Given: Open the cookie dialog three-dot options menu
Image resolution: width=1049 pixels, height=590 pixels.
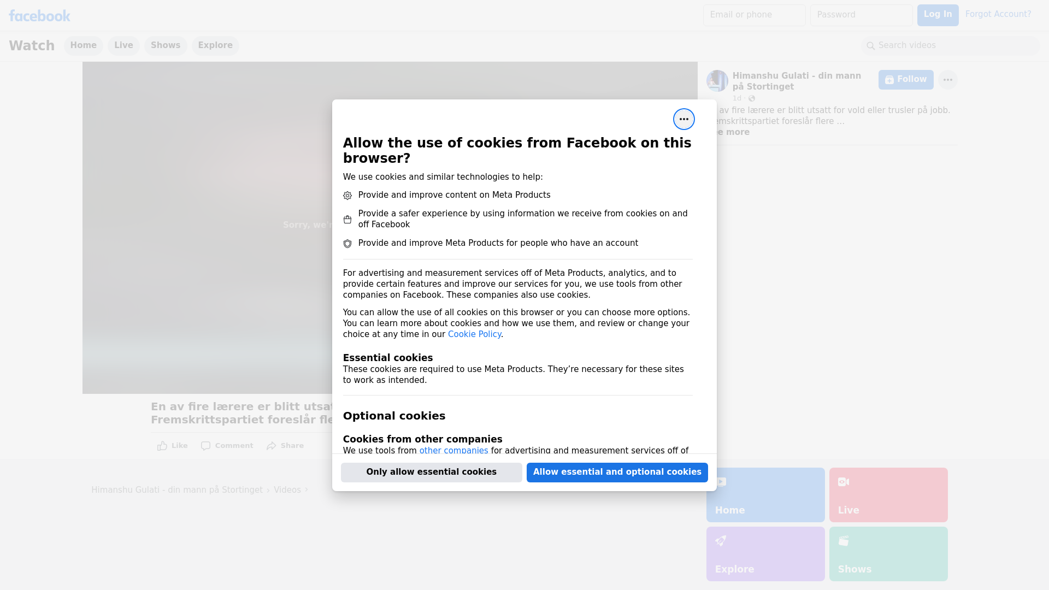Looking at the screenshot, I should pos(683,119).
